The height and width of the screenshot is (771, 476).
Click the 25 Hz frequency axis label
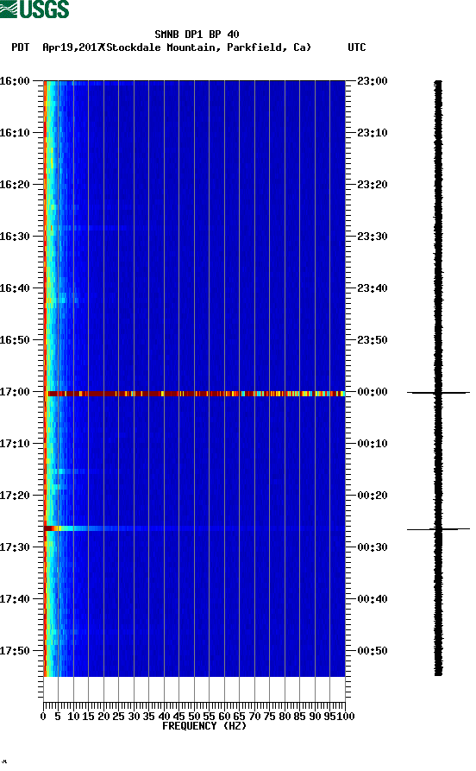[118, 717]
